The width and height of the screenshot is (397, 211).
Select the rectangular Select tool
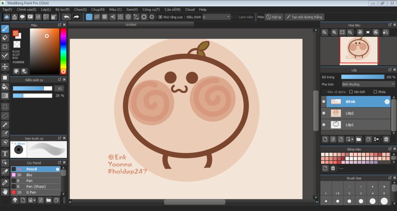pyautogui.click(x=5, y=107)
